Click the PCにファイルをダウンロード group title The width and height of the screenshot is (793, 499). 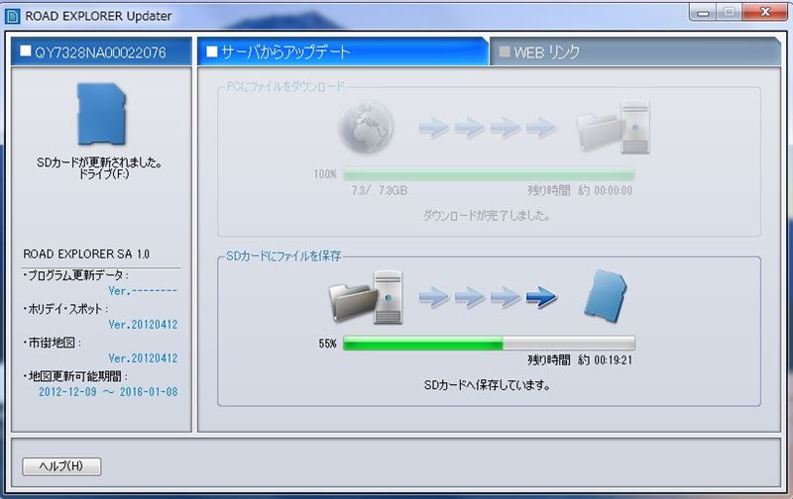point(284,87)
